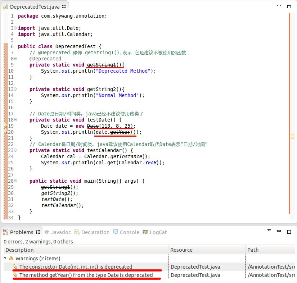
Task: Close the Problems view tab
Action: (38, 232)
